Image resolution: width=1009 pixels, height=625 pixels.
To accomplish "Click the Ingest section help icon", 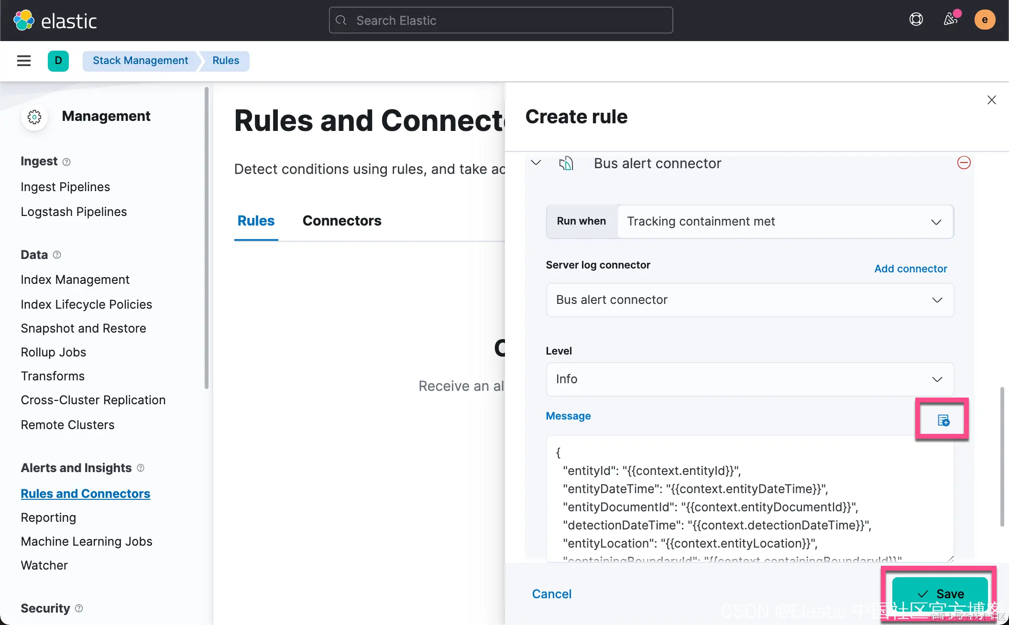I will coord(66,162).
